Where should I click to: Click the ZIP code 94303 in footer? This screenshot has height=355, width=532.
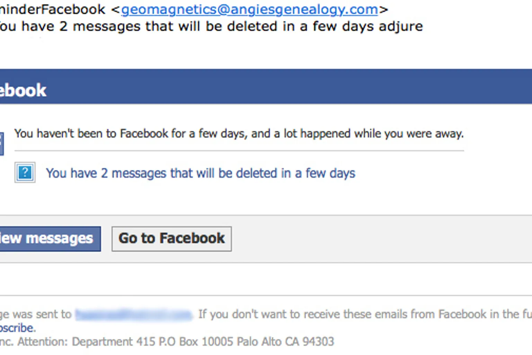pyautogui.click(x=318, y=342)
